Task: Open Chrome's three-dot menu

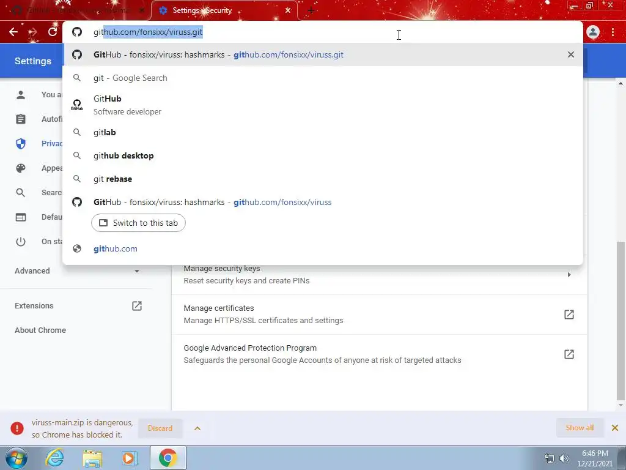Action: coord(613,32)
